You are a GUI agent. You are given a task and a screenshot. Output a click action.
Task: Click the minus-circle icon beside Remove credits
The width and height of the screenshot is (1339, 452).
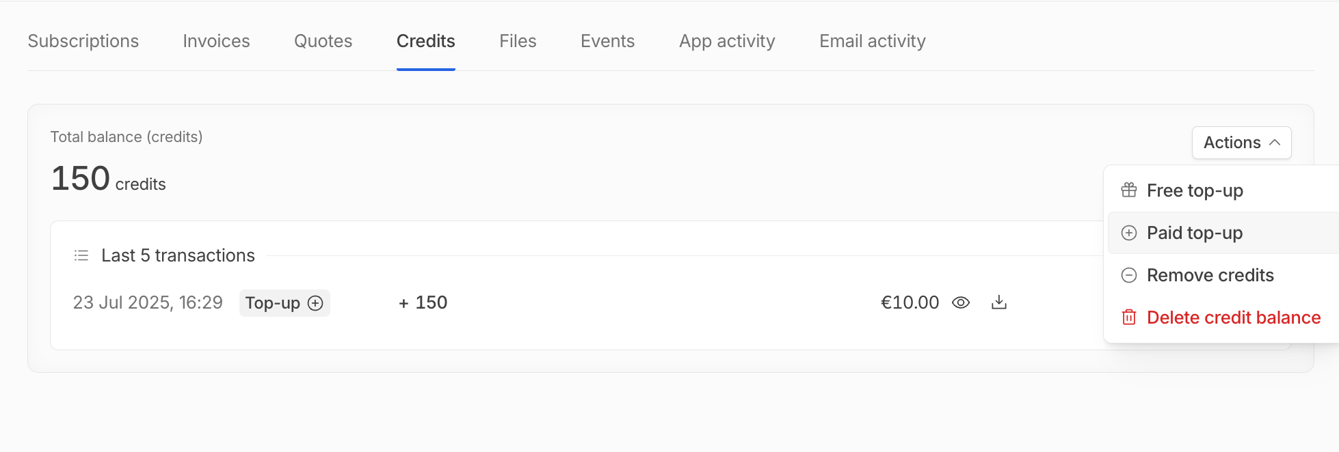[1129, 275]
